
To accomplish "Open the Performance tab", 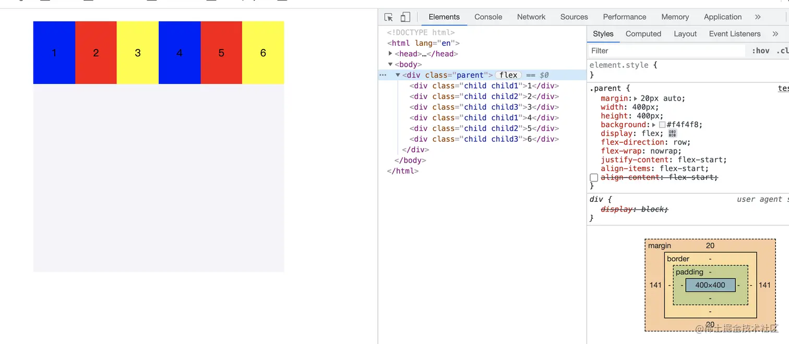I will point(625,17).
